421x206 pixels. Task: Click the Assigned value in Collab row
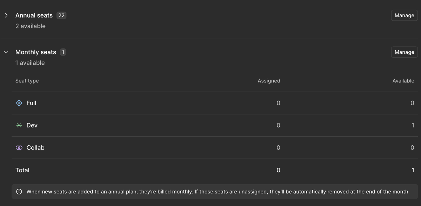click(x=278, y=148)
